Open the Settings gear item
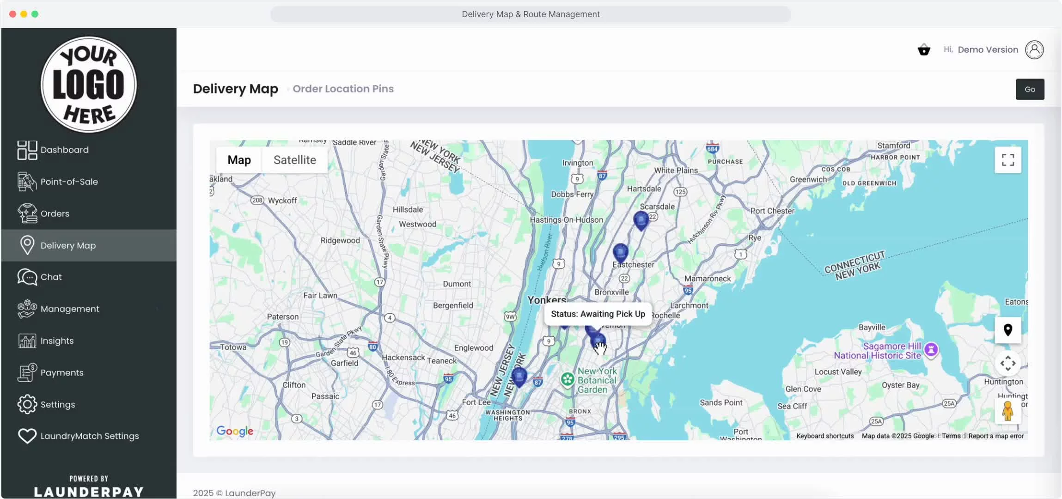1062x499 pixels. pos(27,404)
